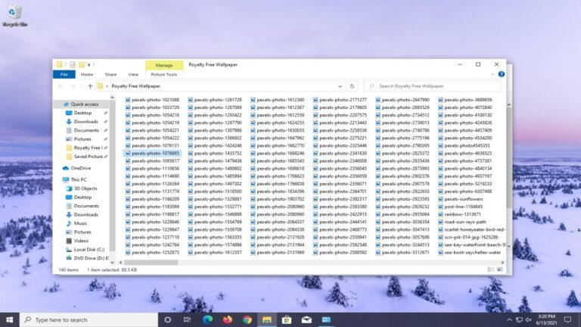581x327 pixels.
Task: Click the Properties quick access toolbar icon
Action: 73,65
